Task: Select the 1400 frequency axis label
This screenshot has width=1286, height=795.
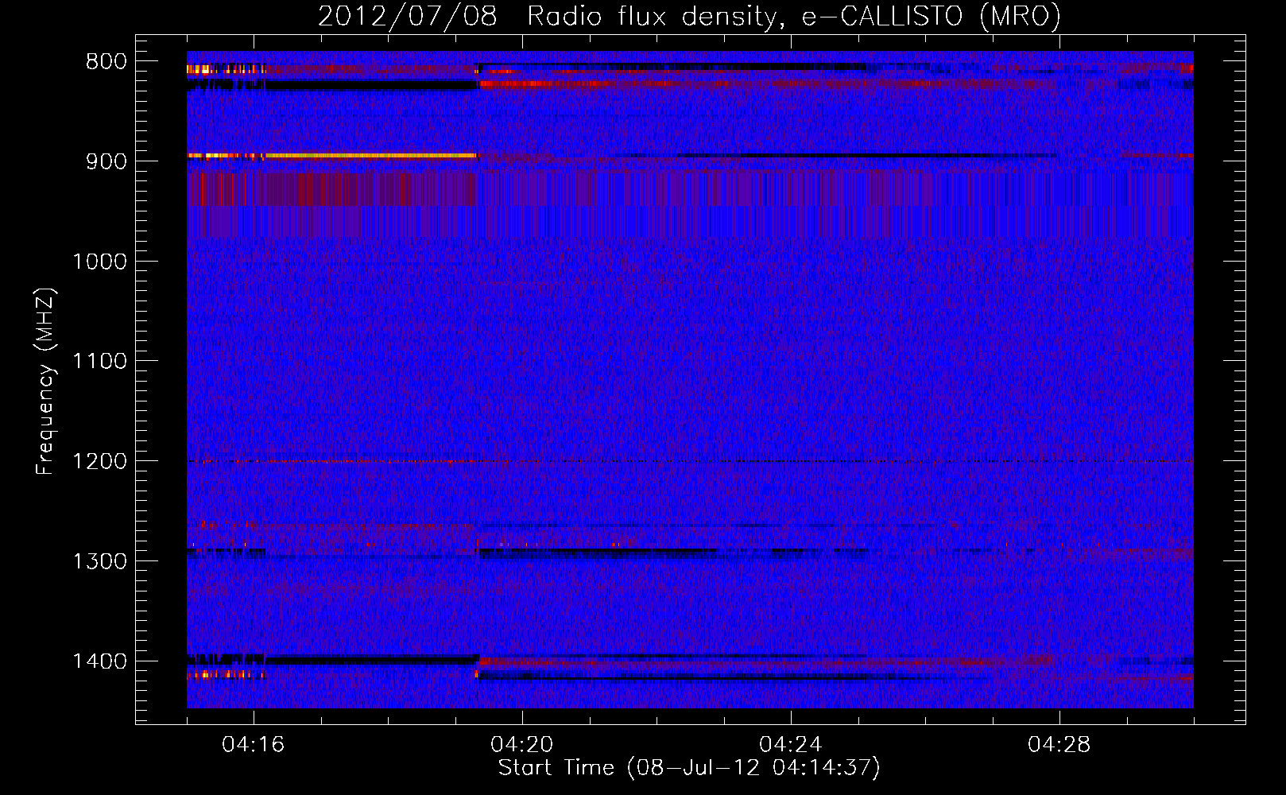Action: tap(99, 661)
